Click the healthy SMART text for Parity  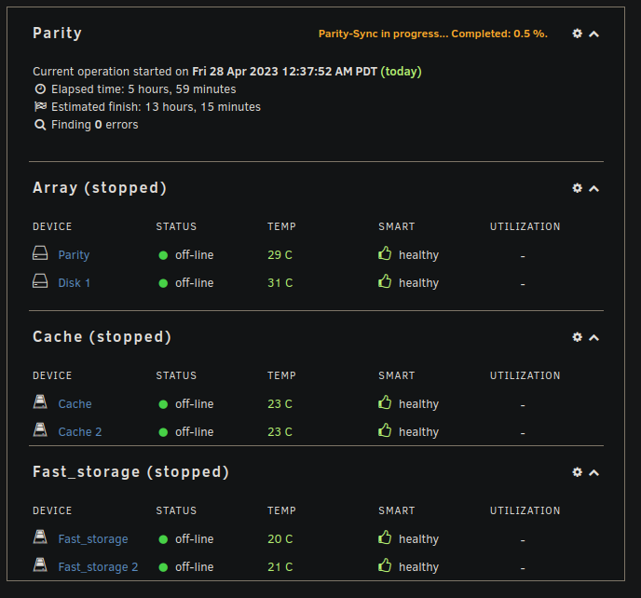(418, 255)
